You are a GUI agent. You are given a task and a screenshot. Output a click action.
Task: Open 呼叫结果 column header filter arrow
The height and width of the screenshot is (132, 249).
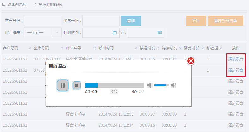click(x=94, y=48)
